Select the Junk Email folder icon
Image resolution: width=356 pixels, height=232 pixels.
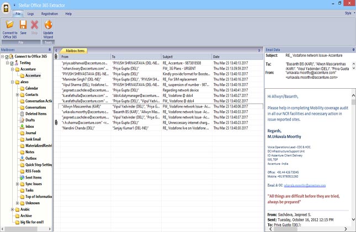coord(22,139)
